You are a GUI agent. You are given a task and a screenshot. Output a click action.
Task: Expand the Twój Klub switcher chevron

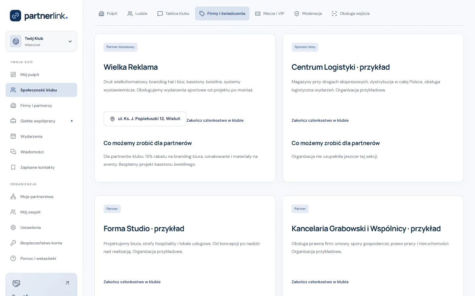[x=70, y=41]
